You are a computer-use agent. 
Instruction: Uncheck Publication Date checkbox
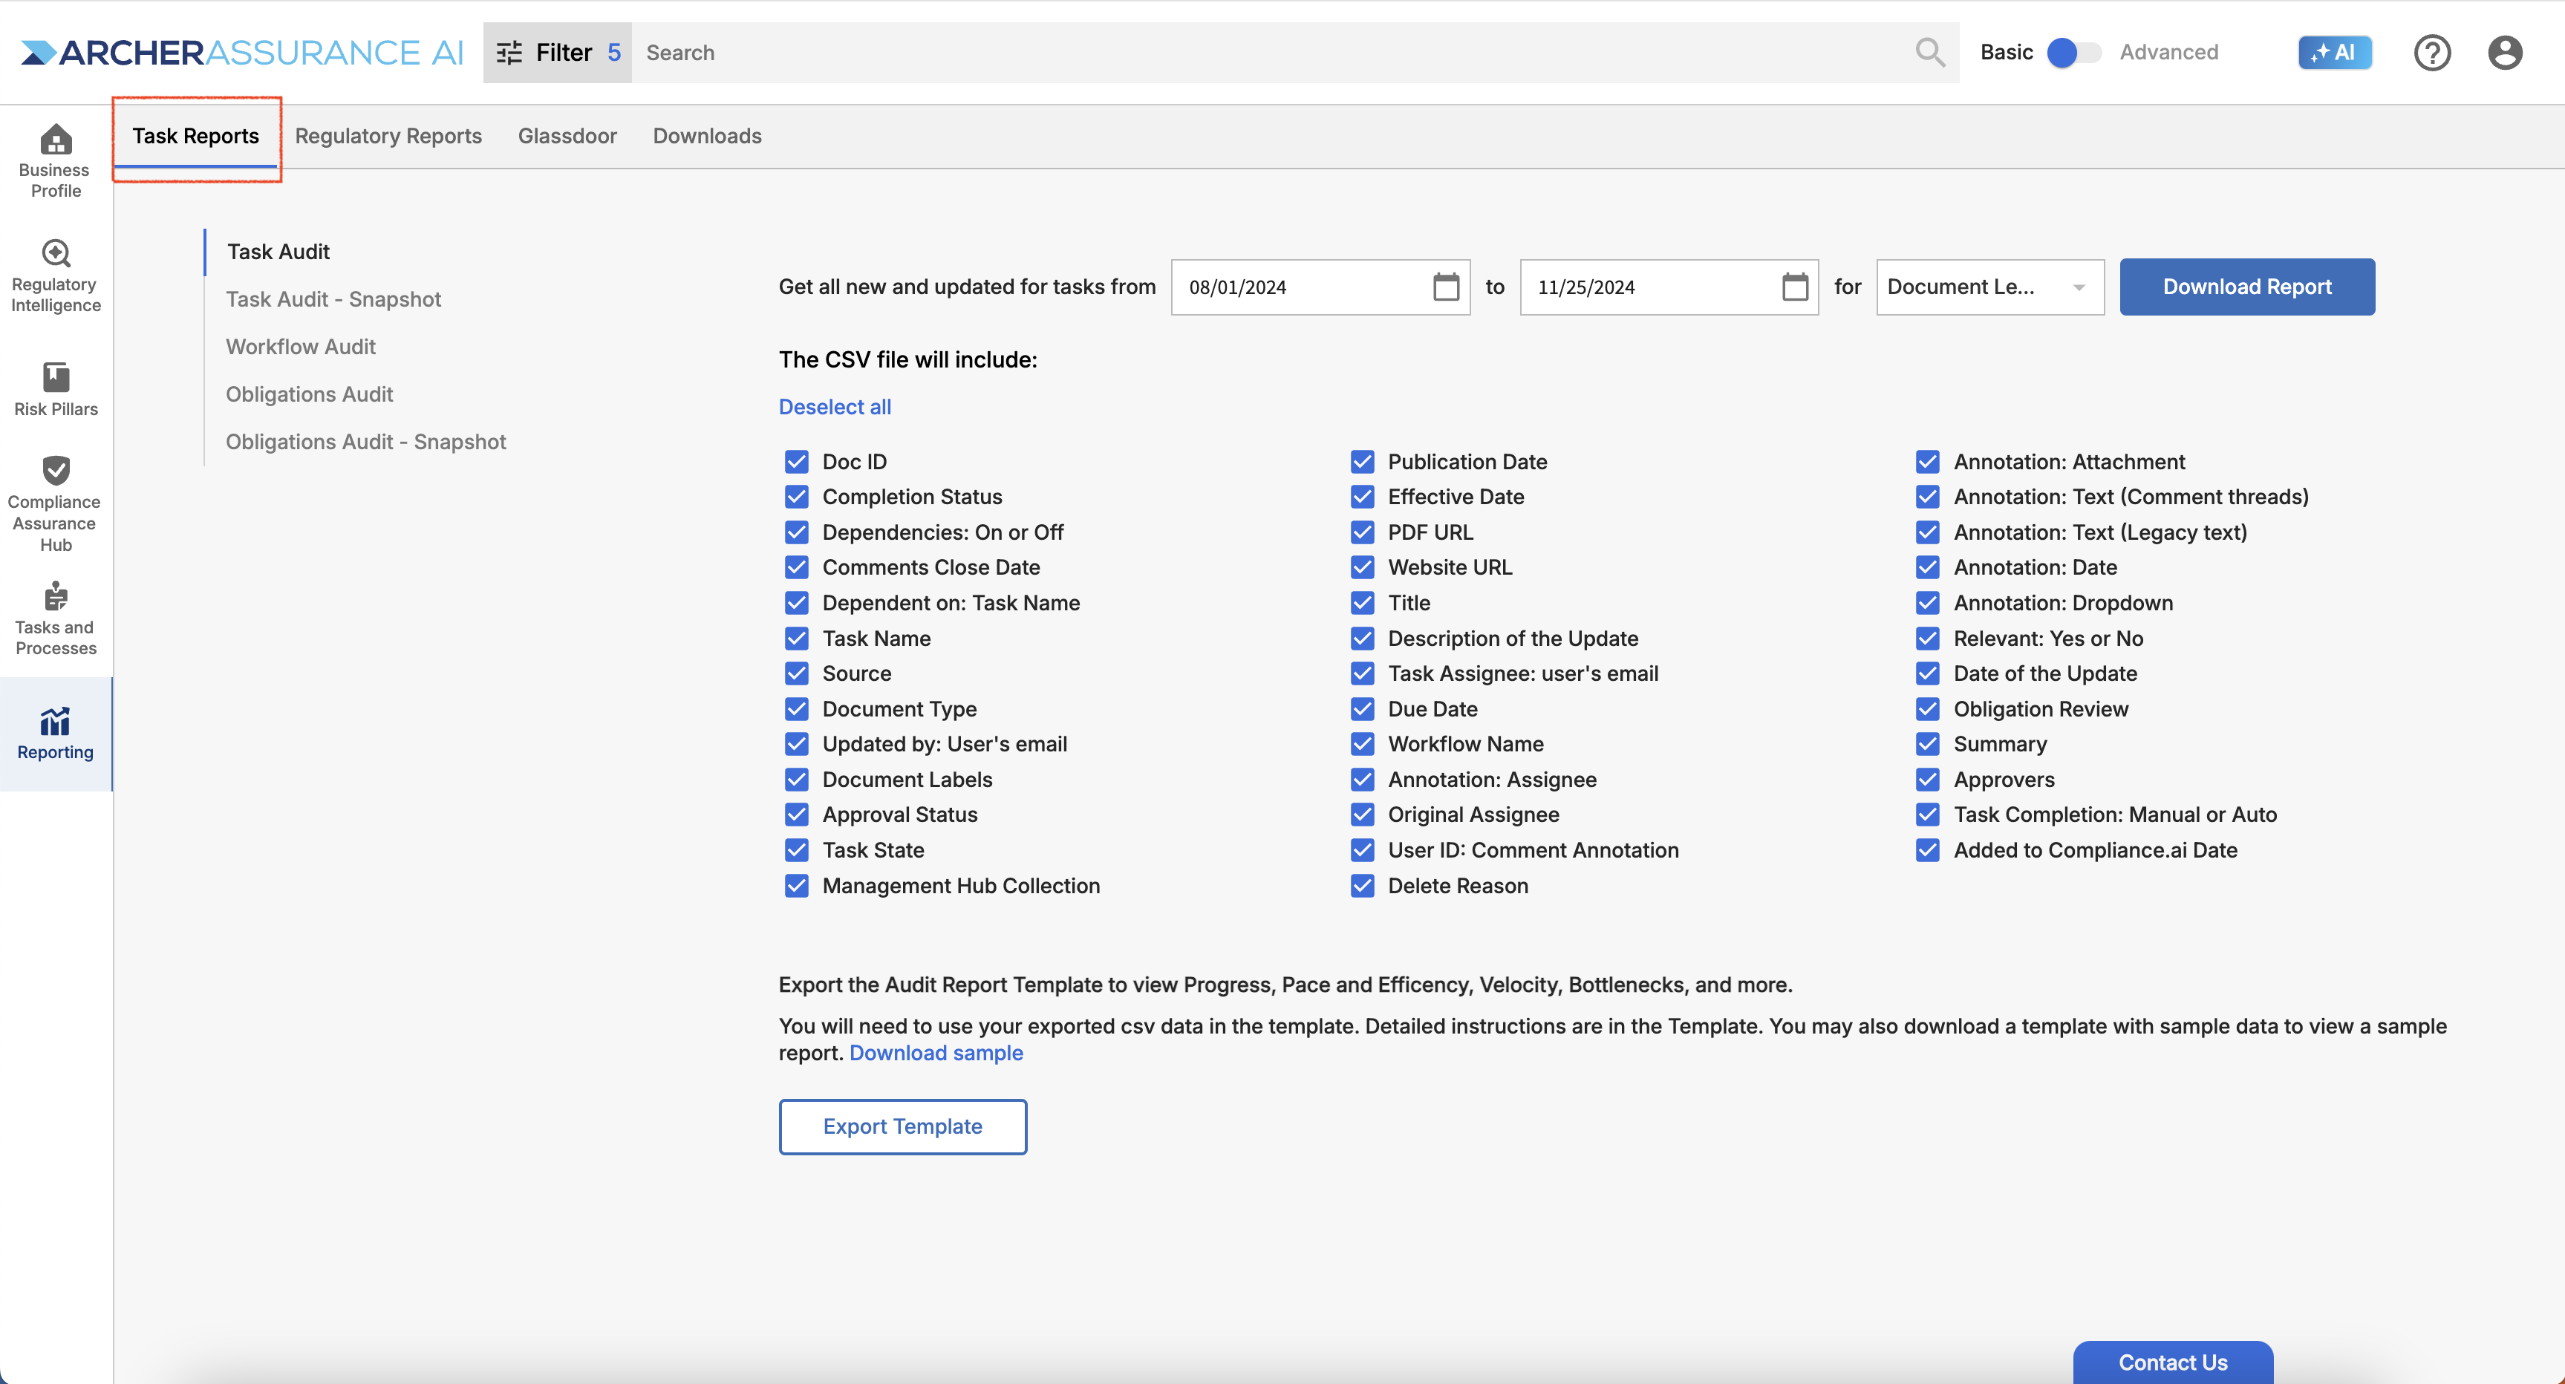[1362, 462]
